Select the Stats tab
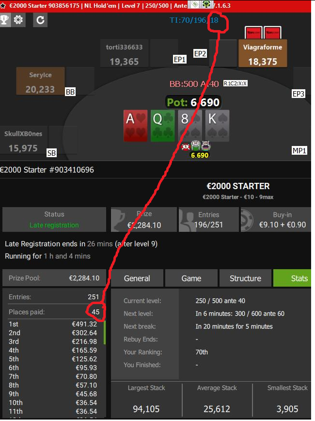Image resolution: width=315 pixels, height=421 pixels. (292, 278)
